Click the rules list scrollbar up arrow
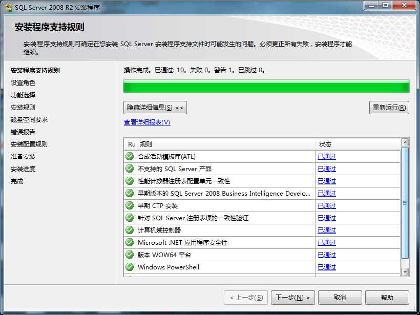This screenshot has width=420, height=315. (x=405, y=142)
